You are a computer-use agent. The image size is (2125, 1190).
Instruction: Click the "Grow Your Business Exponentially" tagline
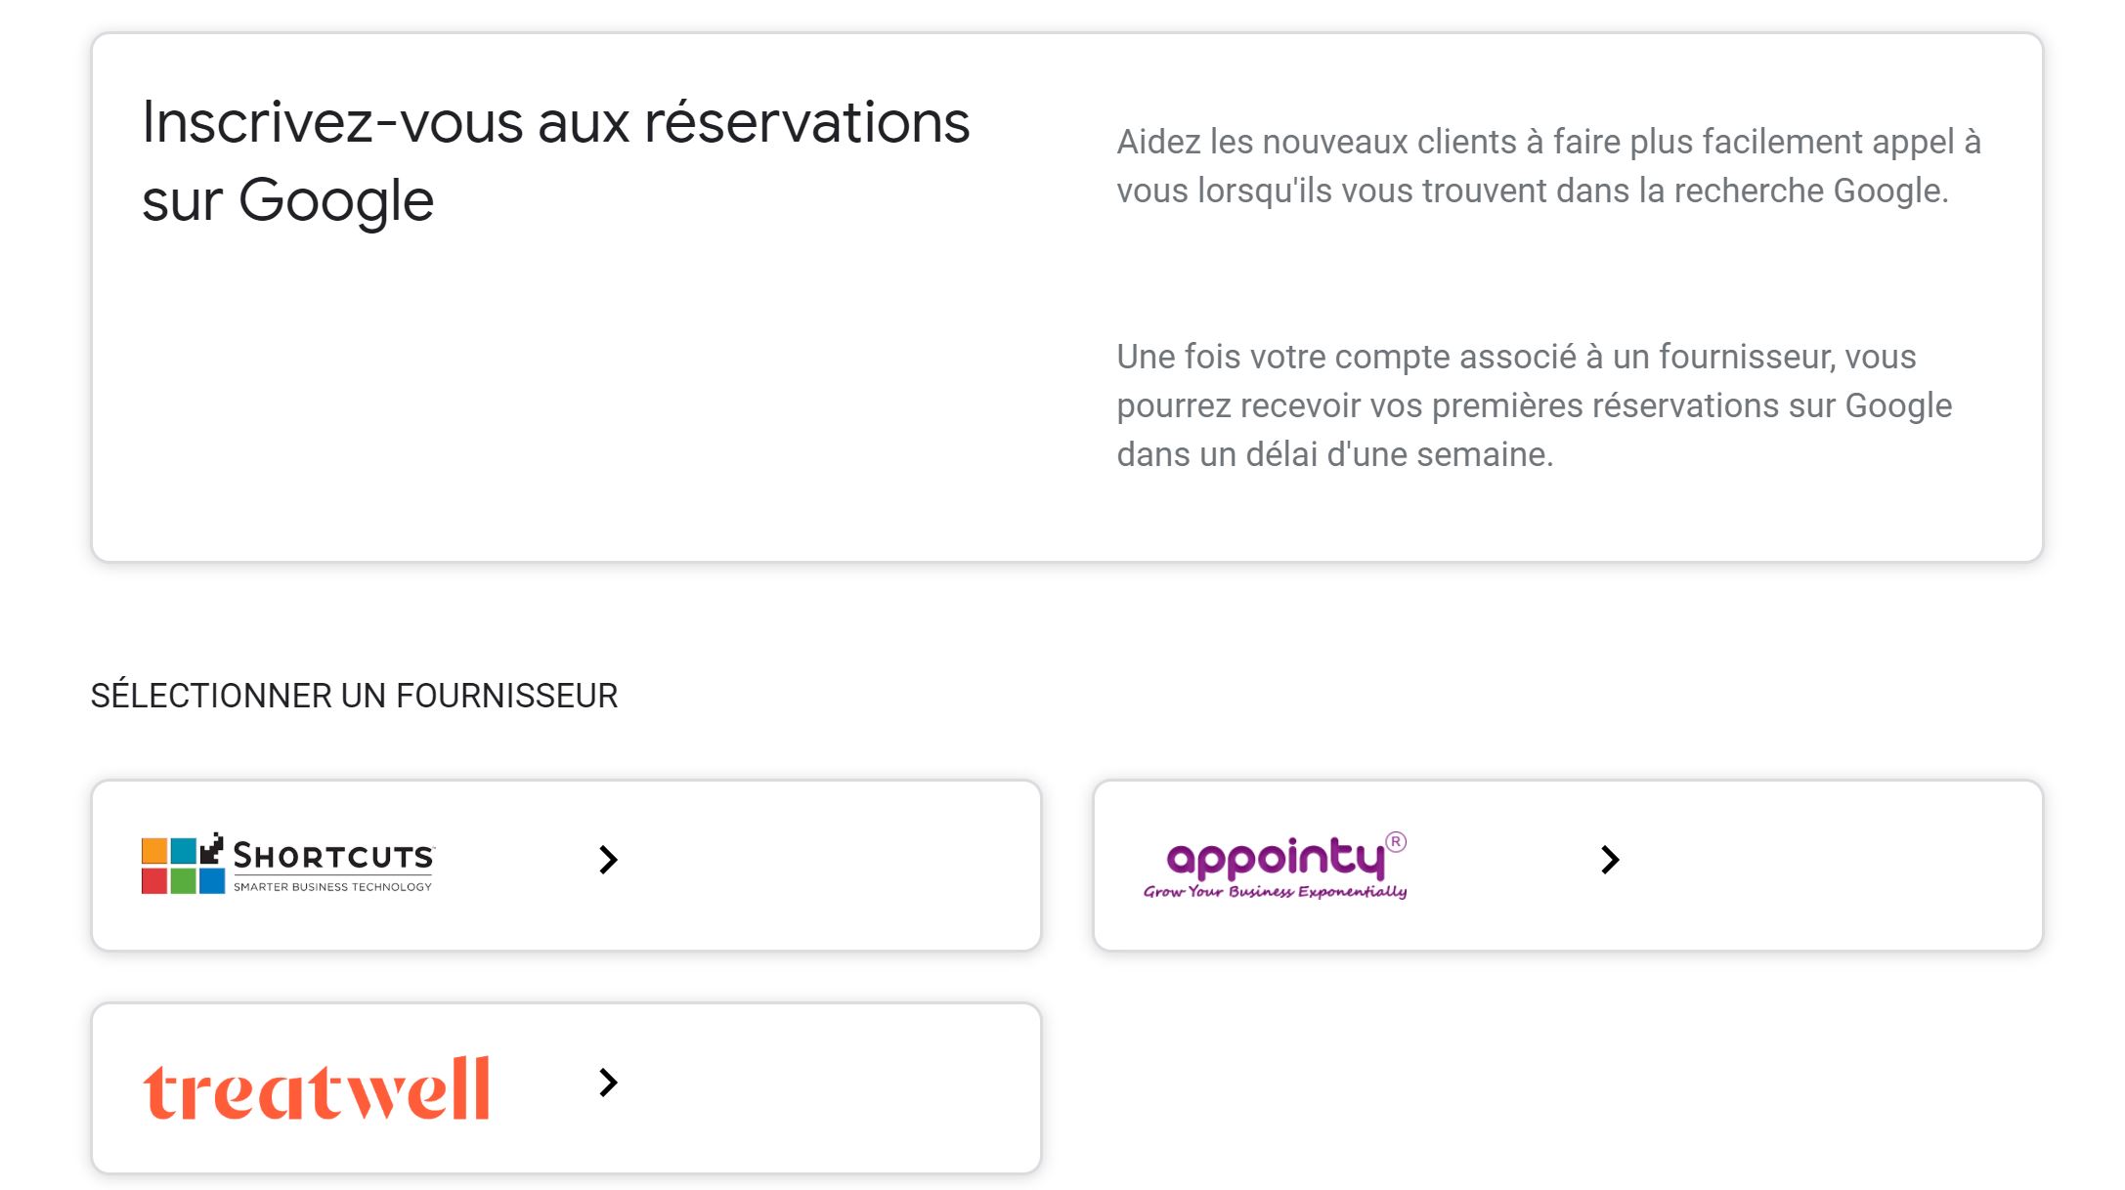pos(1275,891)
